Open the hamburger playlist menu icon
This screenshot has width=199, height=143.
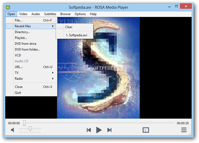(x=184, y=130)
